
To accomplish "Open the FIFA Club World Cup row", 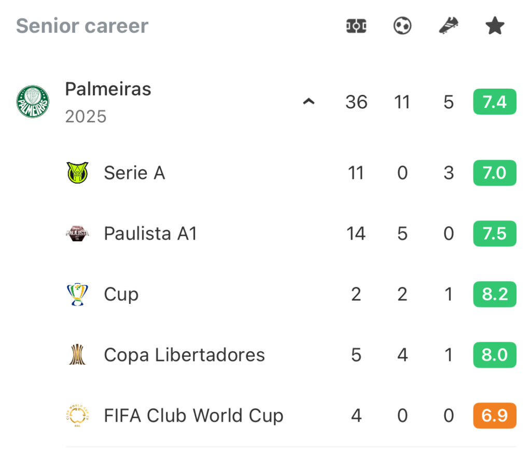I will (291, 415).
